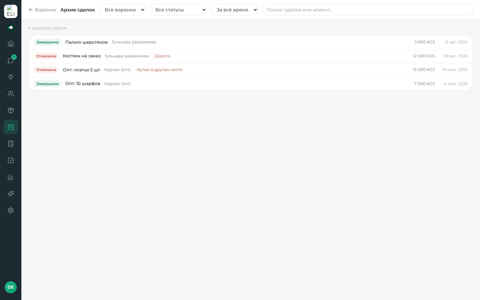The height and width of the screenshot is (300, 480).
Task: Click the amount 15 000 KGS
Action: point(424,70)
